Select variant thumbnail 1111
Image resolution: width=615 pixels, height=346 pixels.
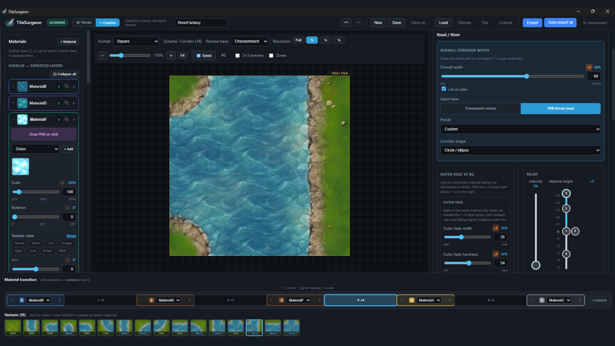[x=291, y=328]
